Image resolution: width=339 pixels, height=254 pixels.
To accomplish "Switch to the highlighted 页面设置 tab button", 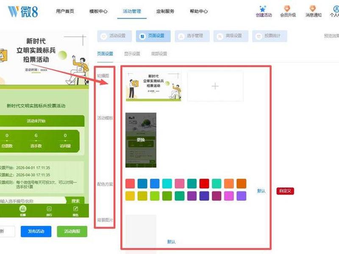I will point(153,36).
